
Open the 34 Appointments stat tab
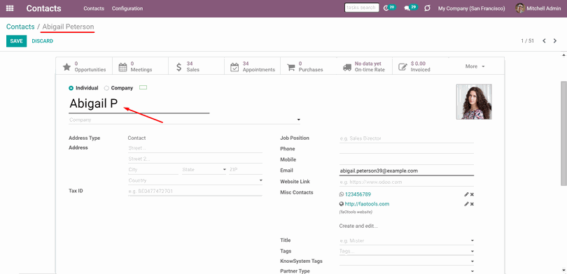coord(253,66)
